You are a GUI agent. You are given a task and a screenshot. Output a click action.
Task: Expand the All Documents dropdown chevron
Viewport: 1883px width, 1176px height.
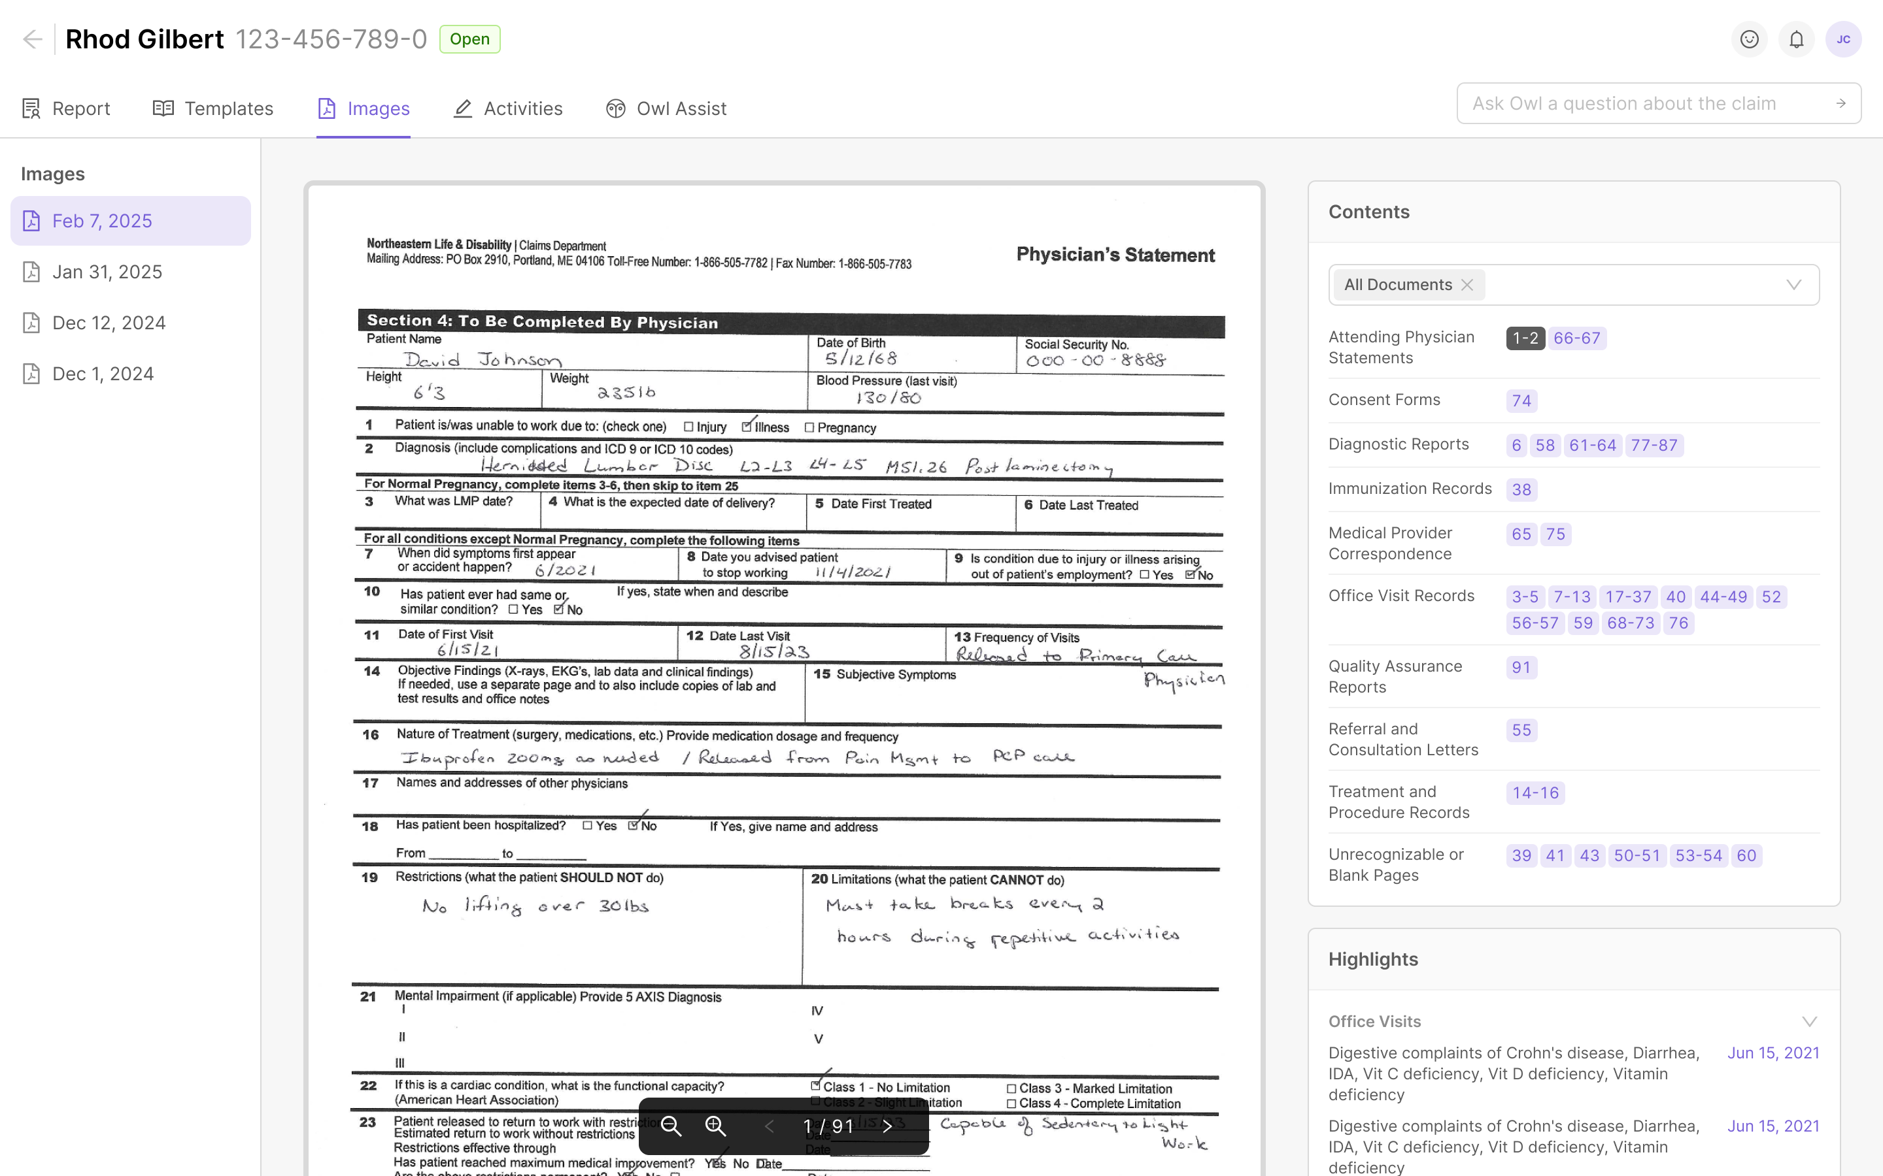coord(1793,285)
